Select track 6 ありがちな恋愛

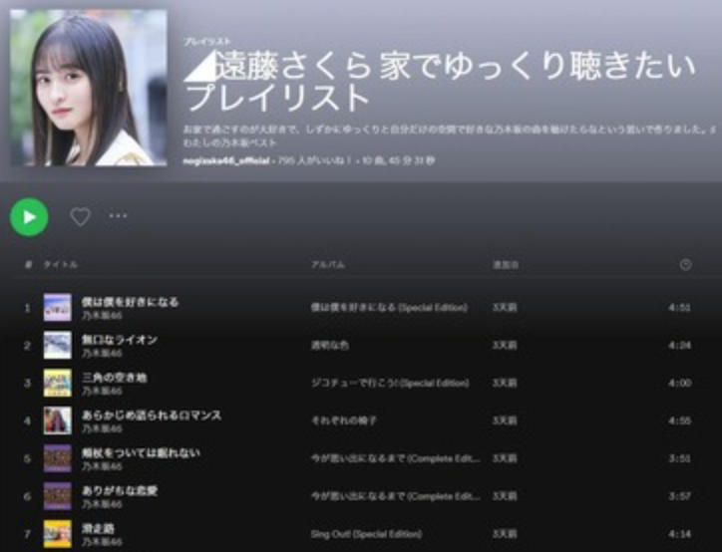[120, 490]
